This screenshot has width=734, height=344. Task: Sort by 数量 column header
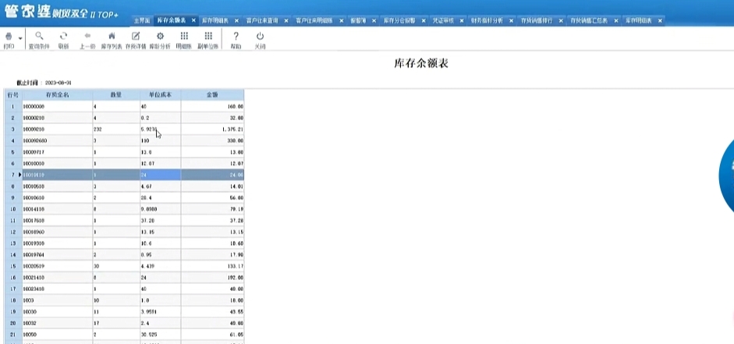(x=115, y=94)
